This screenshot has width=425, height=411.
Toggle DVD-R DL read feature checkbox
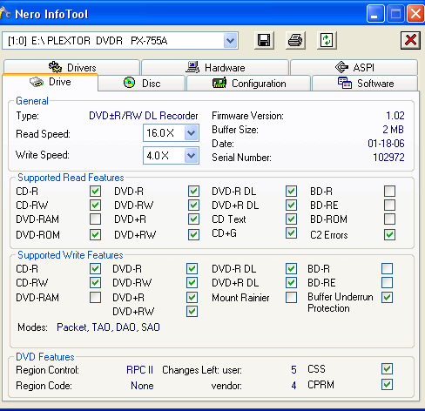(x=291, y=192)
